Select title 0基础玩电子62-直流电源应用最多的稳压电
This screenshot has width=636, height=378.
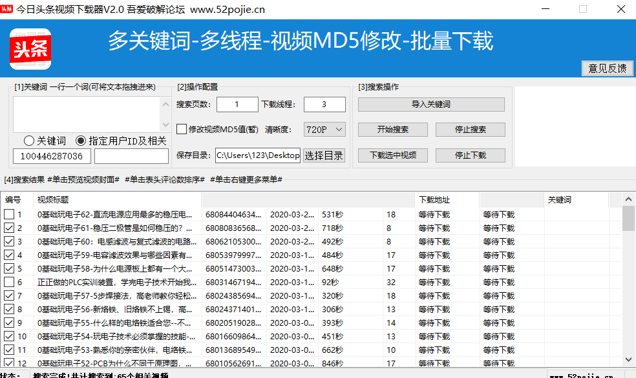point(115,215)
